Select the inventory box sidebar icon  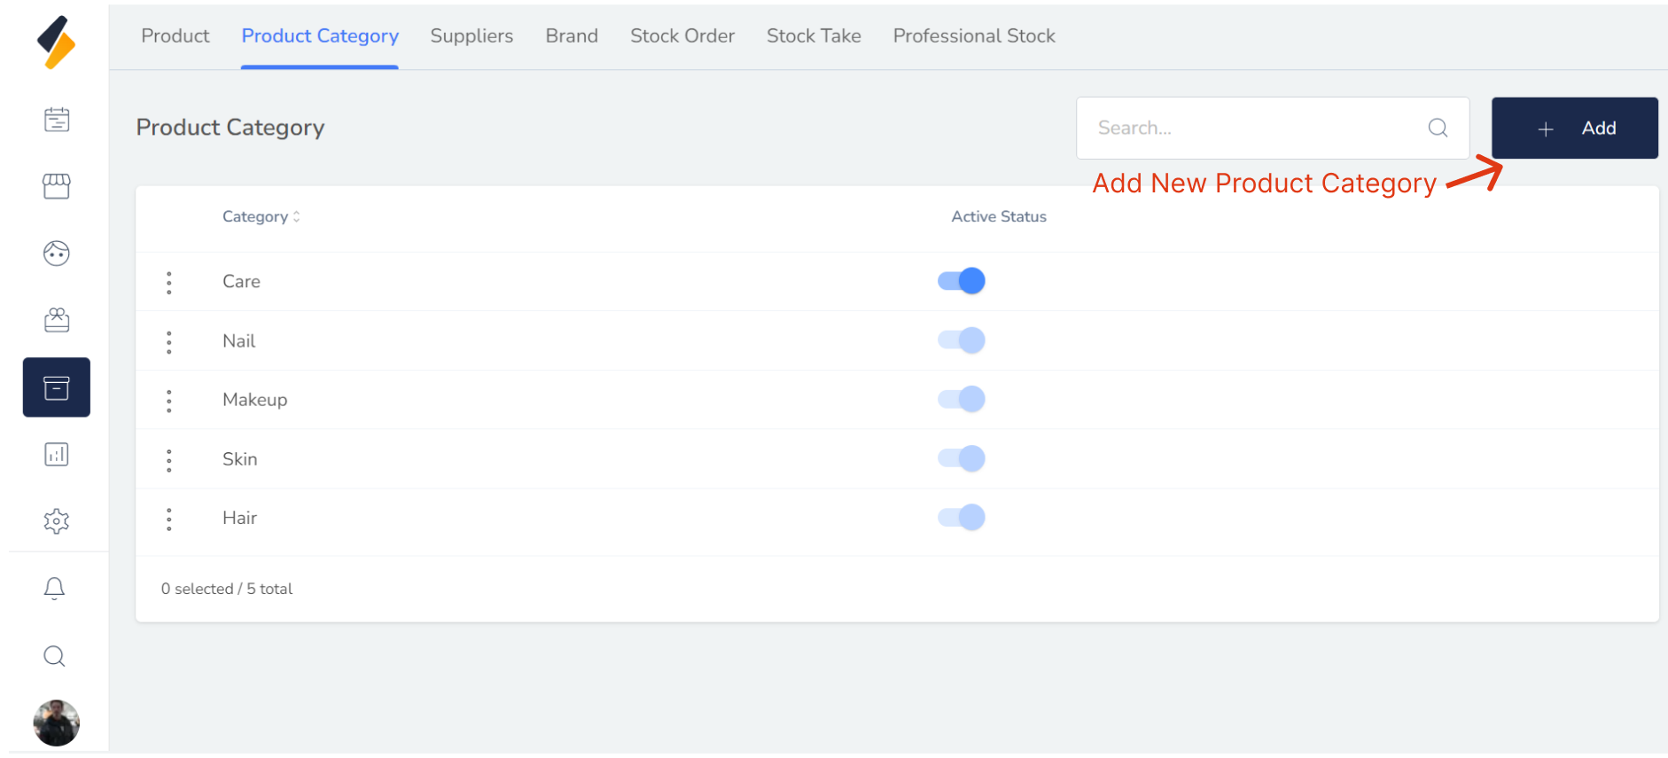(57, 387)
